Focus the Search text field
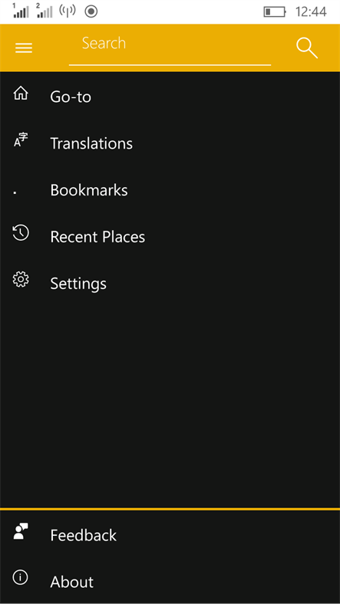 coord(170,49)
